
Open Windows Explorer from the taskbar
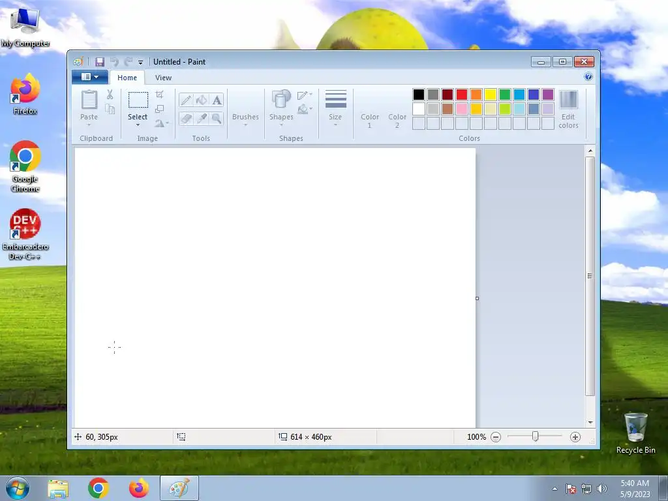[x=58, y=488]
